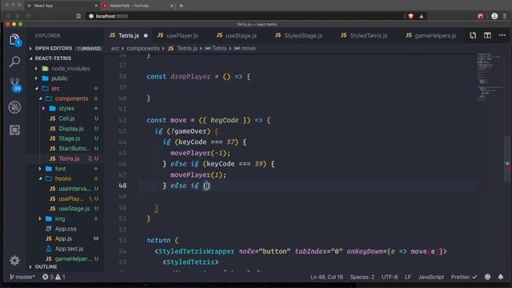This screenshot has height=288, width=512.
Task: Click Brave shield icon in address bar
Action: coord(410,16)
